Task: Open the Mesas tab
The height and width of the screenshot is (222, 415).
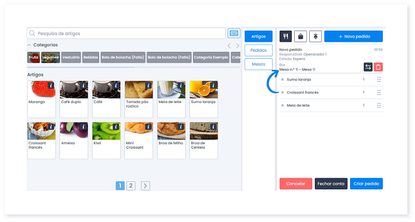Action: click(x=258, y=64)
